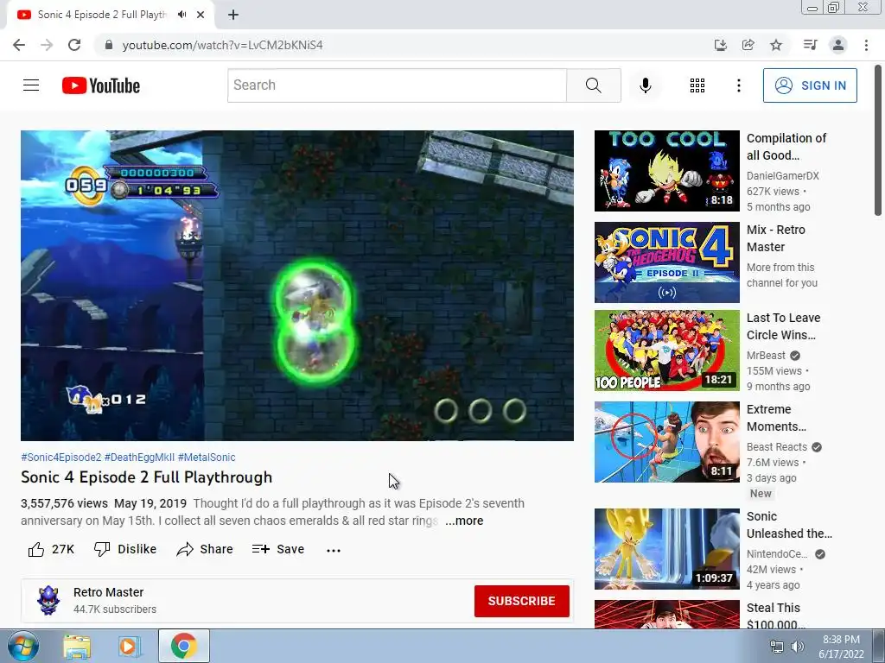
Task: Click the SIGN IN button
Action: [810, 85]
